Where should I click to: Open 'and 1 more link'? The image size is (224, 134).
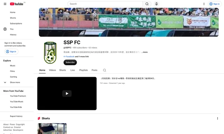tap(82, 57)
